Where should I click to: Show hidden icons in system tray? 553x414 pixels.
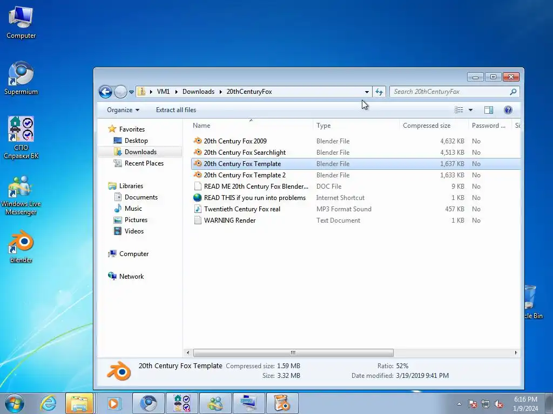point(459,404)
